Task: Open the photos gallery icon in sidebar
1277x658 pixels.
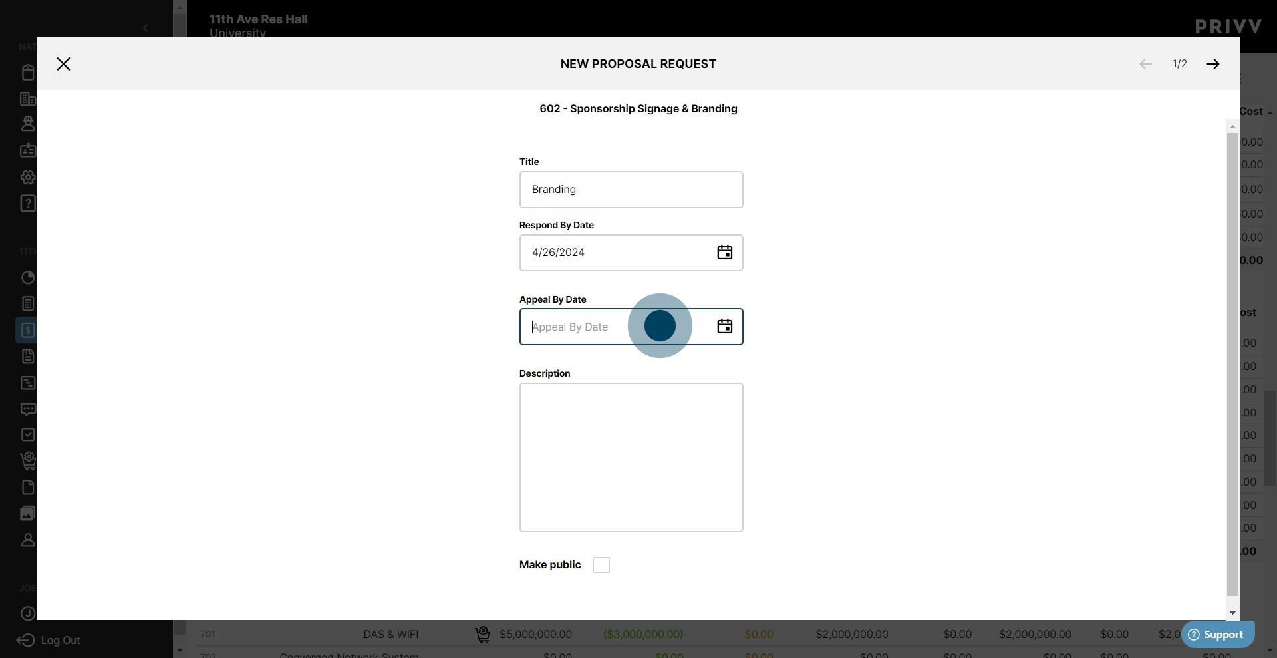Action: click(28, 514)
